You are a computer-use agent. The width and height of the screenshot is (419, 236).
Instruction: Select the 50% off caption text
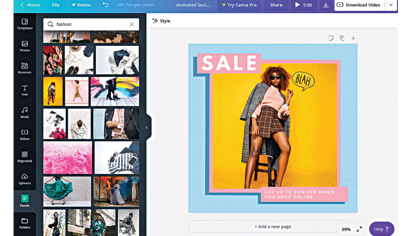click(x=299, y=195)
